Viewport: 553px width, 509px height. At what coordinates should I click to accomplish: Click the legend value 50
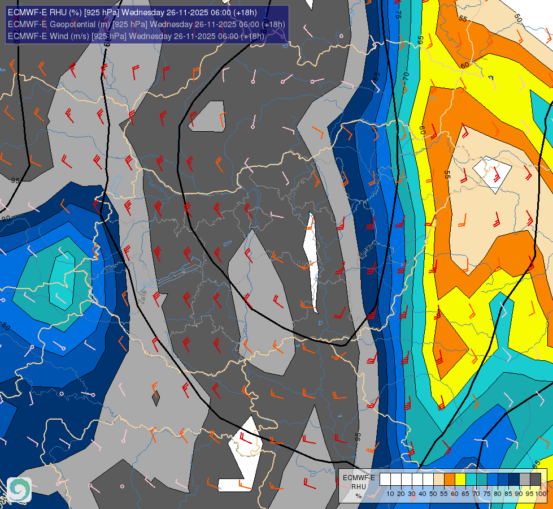pyautogui.click(x=433, y=494)
